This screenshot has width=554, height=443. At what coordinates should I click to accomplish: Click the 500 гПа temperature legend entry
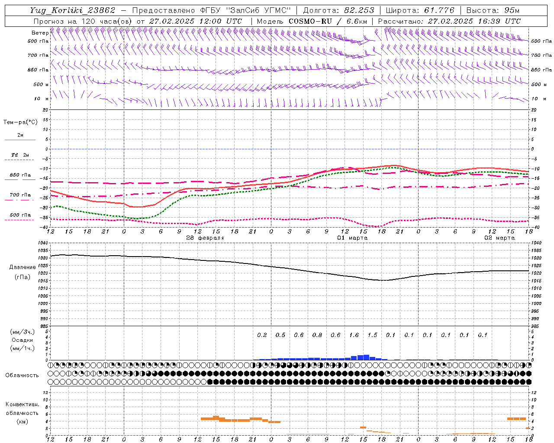[20, 215]
